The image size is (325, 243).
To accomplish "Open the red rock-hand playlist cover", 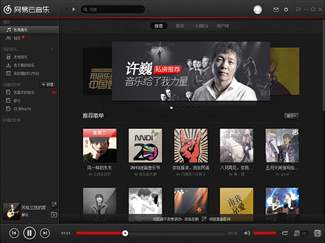I will coord(191,146).
